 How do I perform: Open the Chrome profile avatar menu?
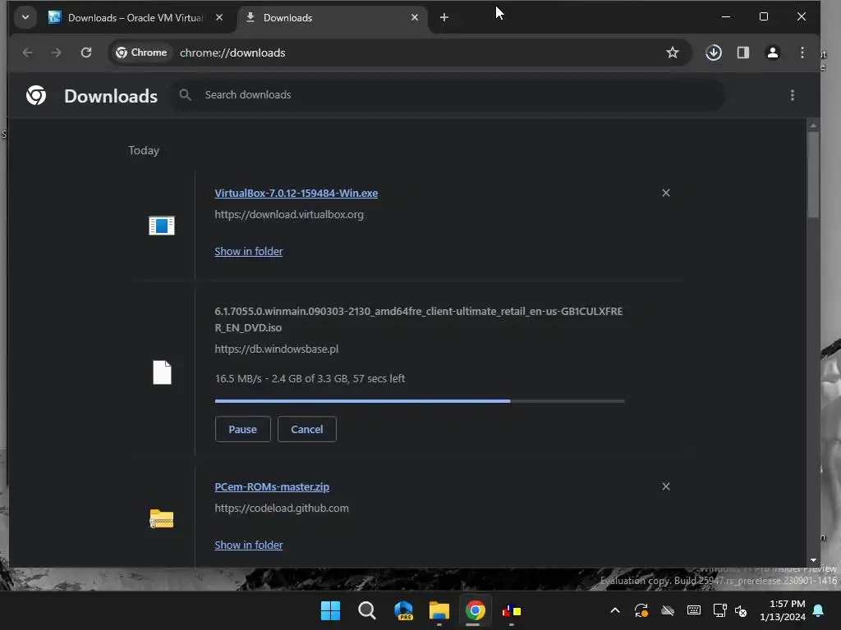[x=772, y=52]
